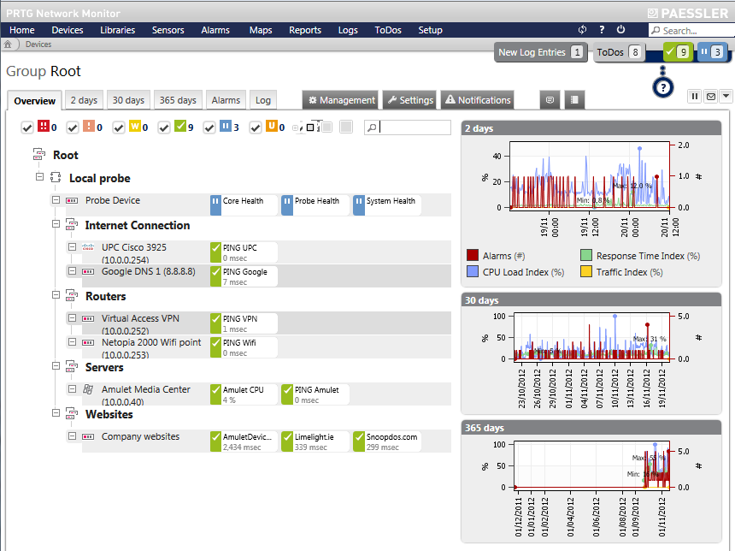
Task: Click the green check on Amulet CPU sensor
Action: pyautogui.click(x=215, y=394)
